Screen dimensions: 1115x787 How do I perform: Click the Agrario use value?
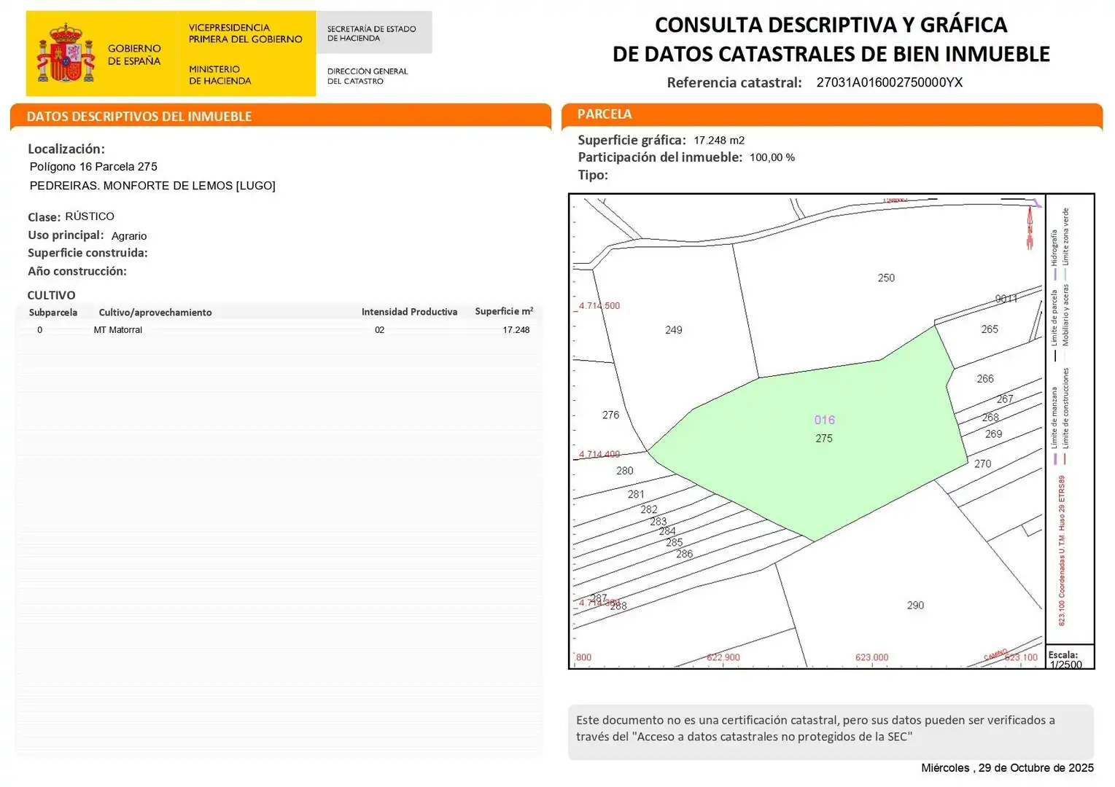point(129,236)
